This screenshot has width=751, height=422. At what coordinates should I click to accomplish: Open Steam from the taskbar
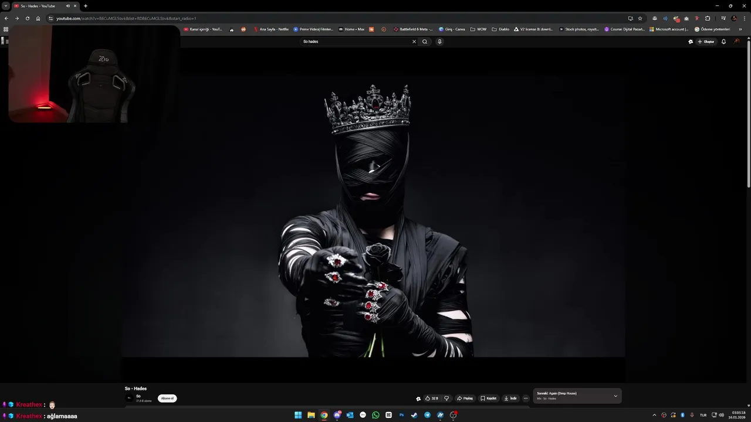(x=414, y=415)
